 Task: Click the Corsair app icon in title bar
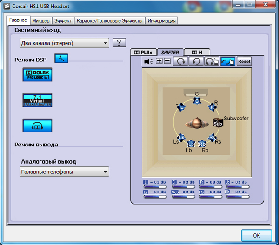(x=7, y=6)
